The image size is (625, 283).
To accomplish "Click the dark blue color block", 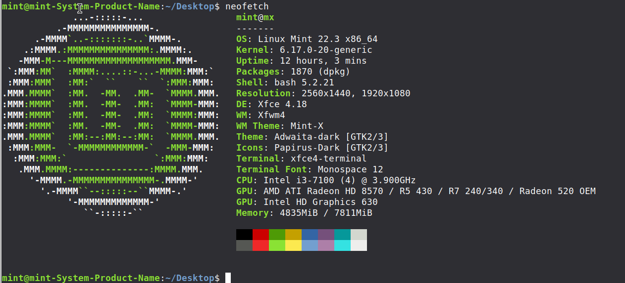I will click(x=310, y=234).
